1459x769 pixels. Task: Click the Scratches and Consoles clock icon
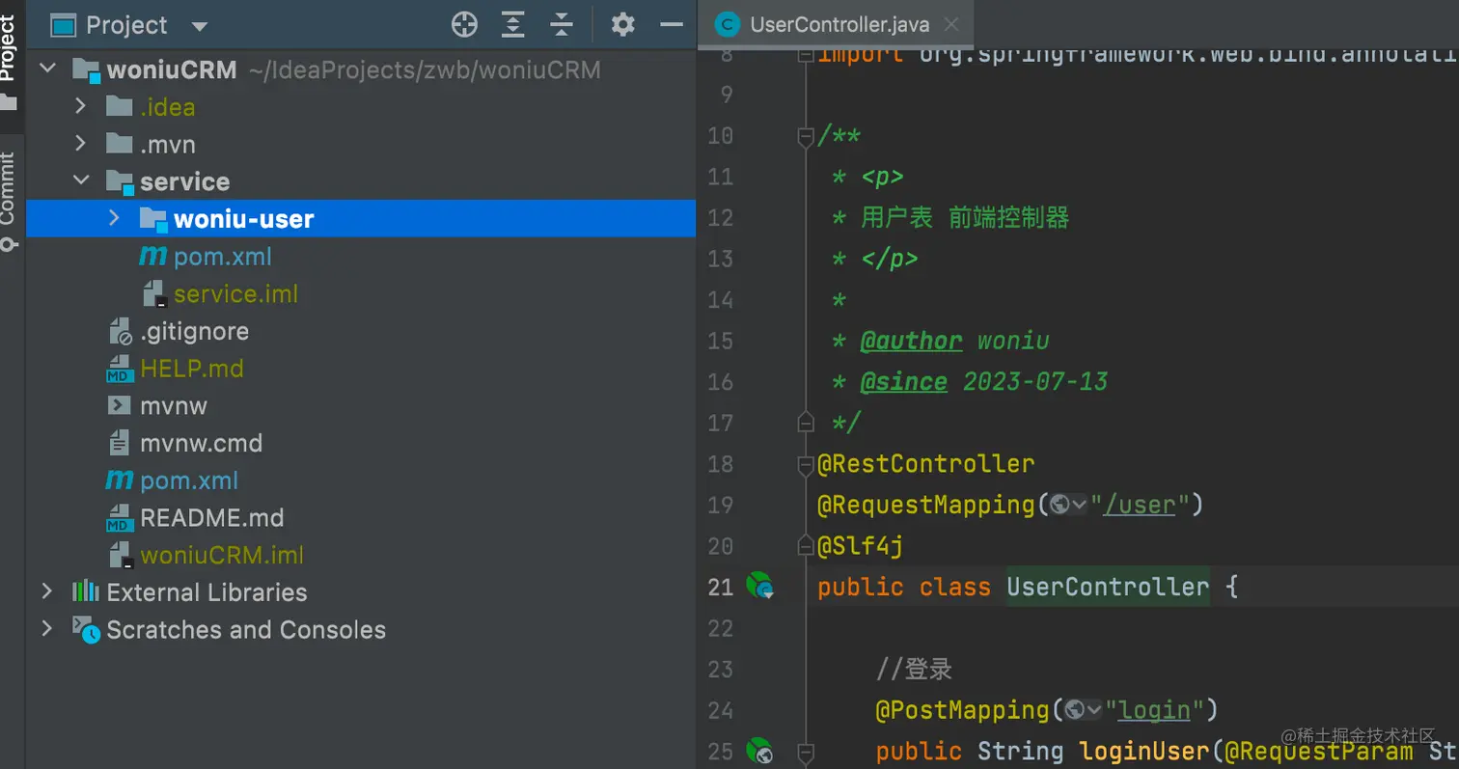coord(86,630)
